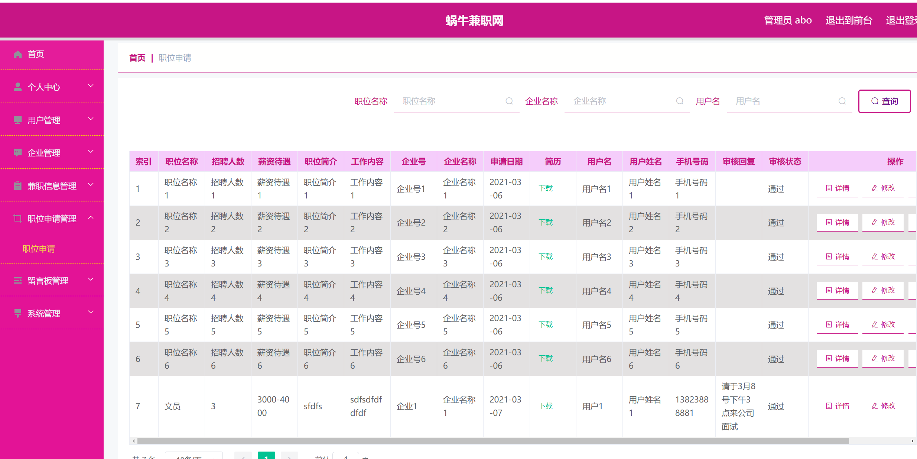Click the lines icon beside 留言板管理
Screen dimensions: 917x459
tap(17, 281)
